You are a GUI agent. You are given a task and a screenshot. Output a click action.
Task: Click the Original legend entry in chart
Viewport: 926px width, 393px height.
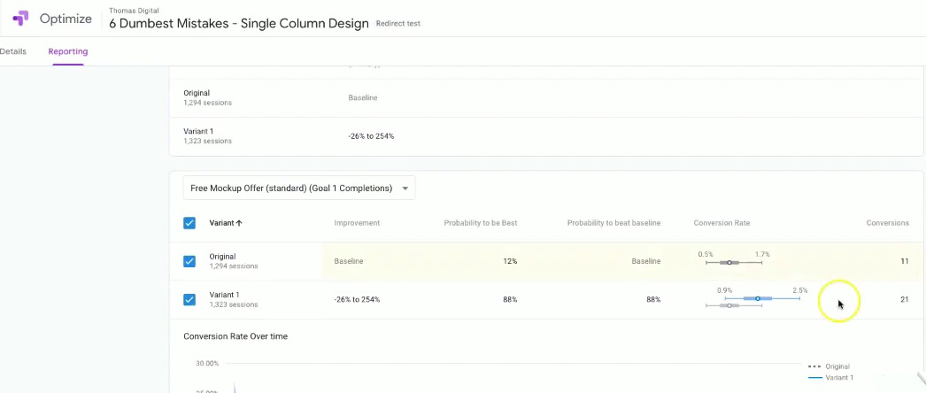click(828, 366)
